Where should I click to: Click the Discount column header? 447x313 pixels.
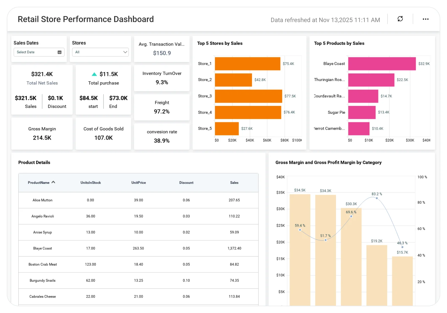pos(186,183)
